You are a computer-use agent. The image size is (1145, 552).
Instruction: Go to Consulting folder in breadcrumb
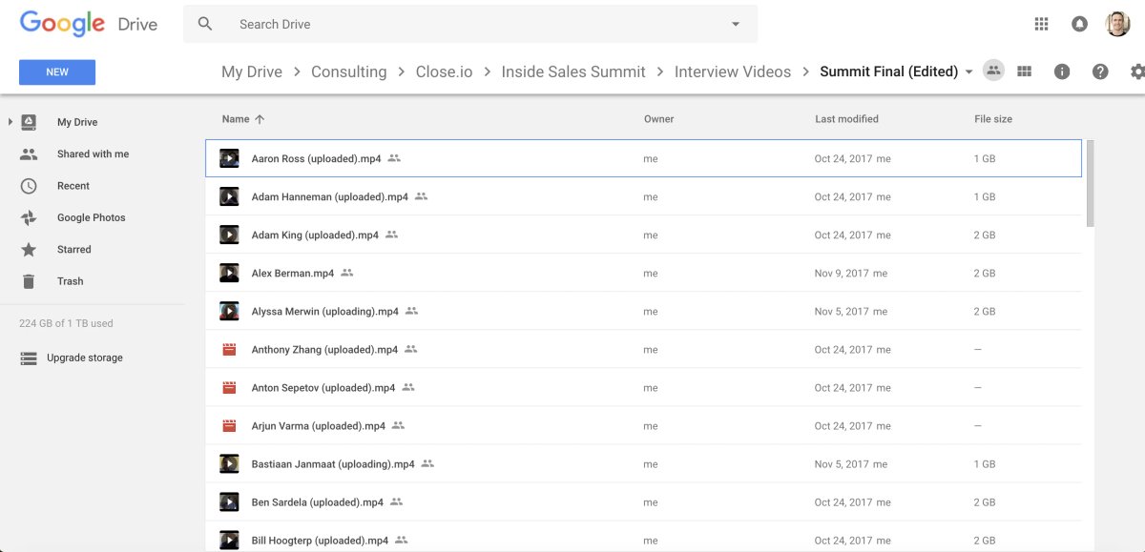pyautogui.click(x=349, y=72)
